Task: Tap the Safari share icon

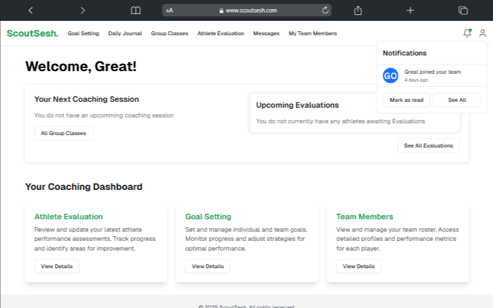Action: click(x=358, y=10)
